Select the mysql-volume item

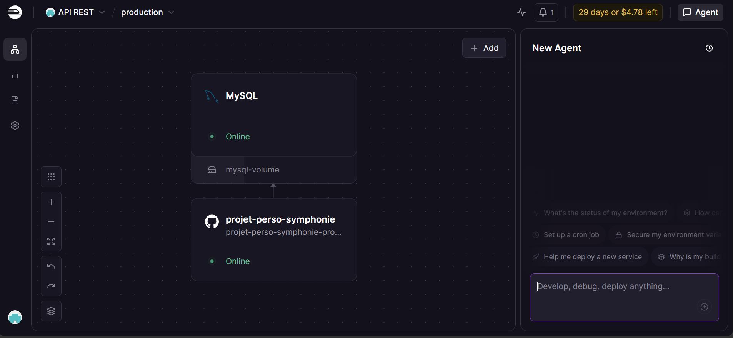(252, 170)
